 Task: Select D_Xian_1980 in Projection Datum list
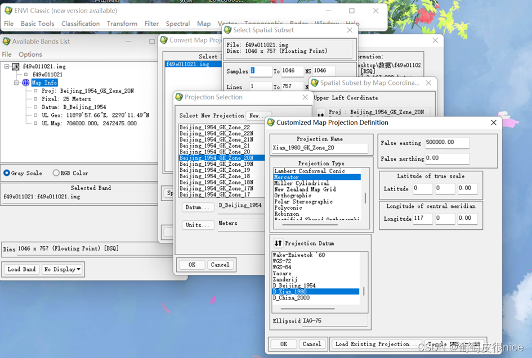click(315, 292)
